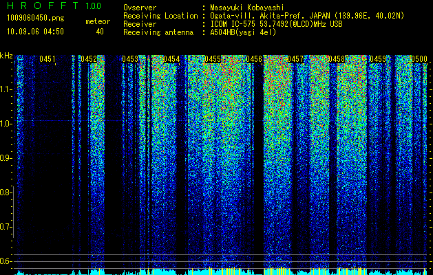Click the 0453 time marker
The height and width of the screenshot is (275, 433).
pos(130,59)
